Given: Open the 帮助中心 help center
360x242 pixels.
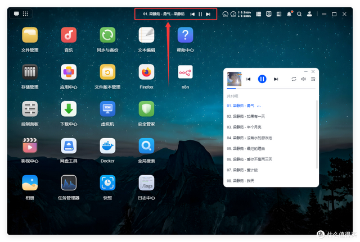Looking at the screenshot, I should (185, 35).
